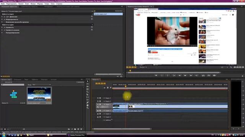
Task: Click the timeline horizontal zoom scrollbar
Action: [x=122, y=129]
